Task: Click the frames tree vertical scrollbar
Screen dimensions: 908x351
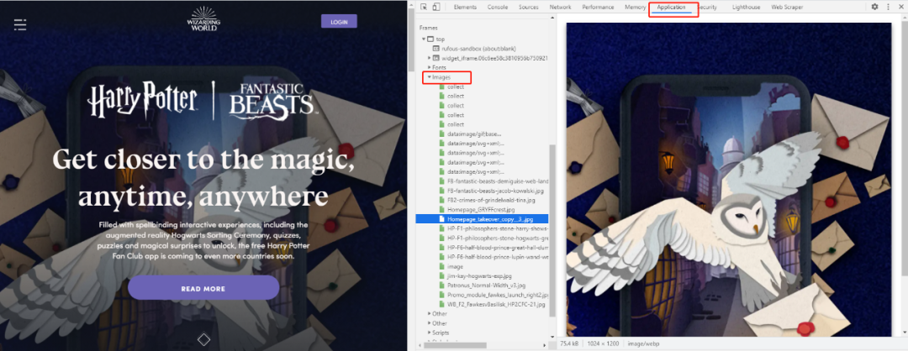Action: [552, 231]
